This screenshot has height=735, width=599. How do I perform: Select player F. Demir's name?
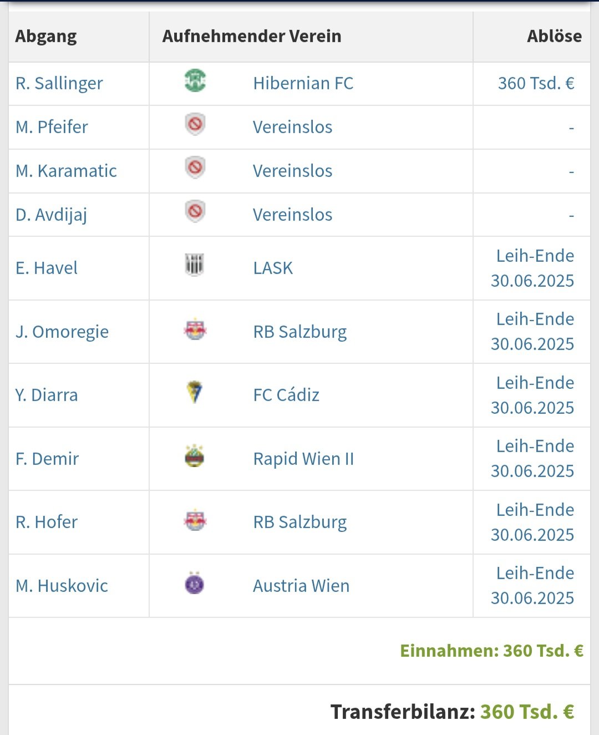point(47,459)
